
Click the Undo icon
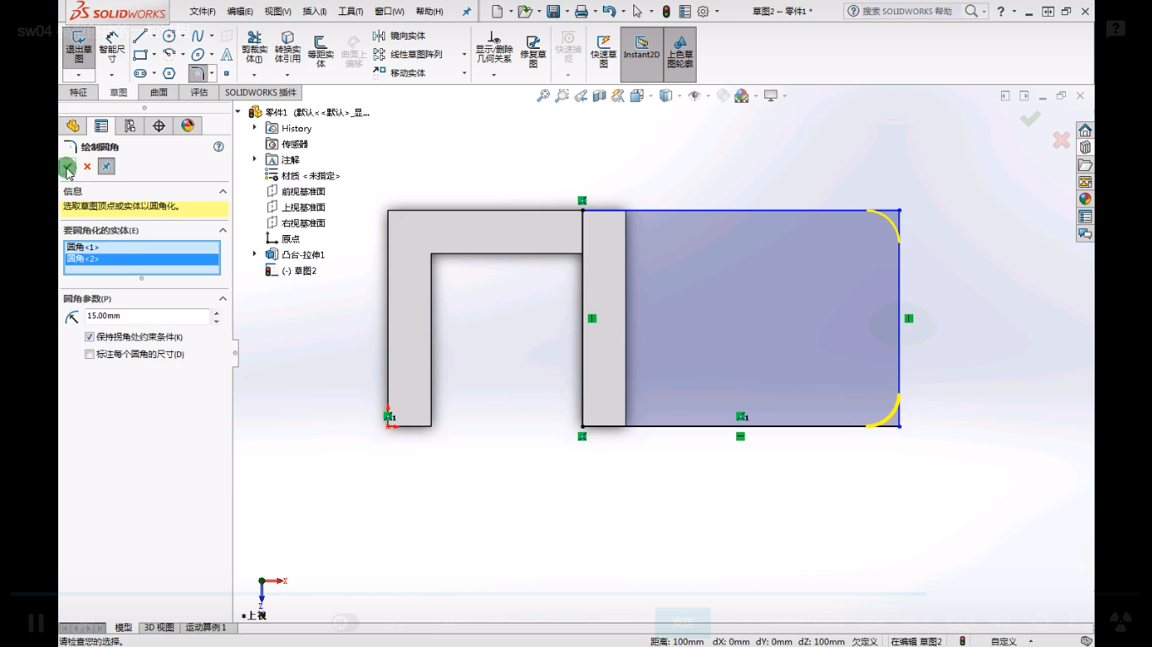(x=609, y=12)
